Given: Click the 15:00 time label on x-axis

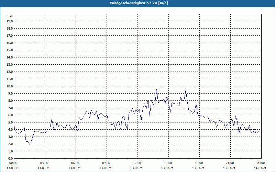Looking at the screenshot, I should [x=167, y=163].
